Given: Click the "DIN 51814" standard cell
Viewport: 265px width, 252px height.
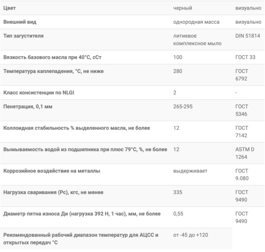Looking at the screenshot, I should point(248,35).
